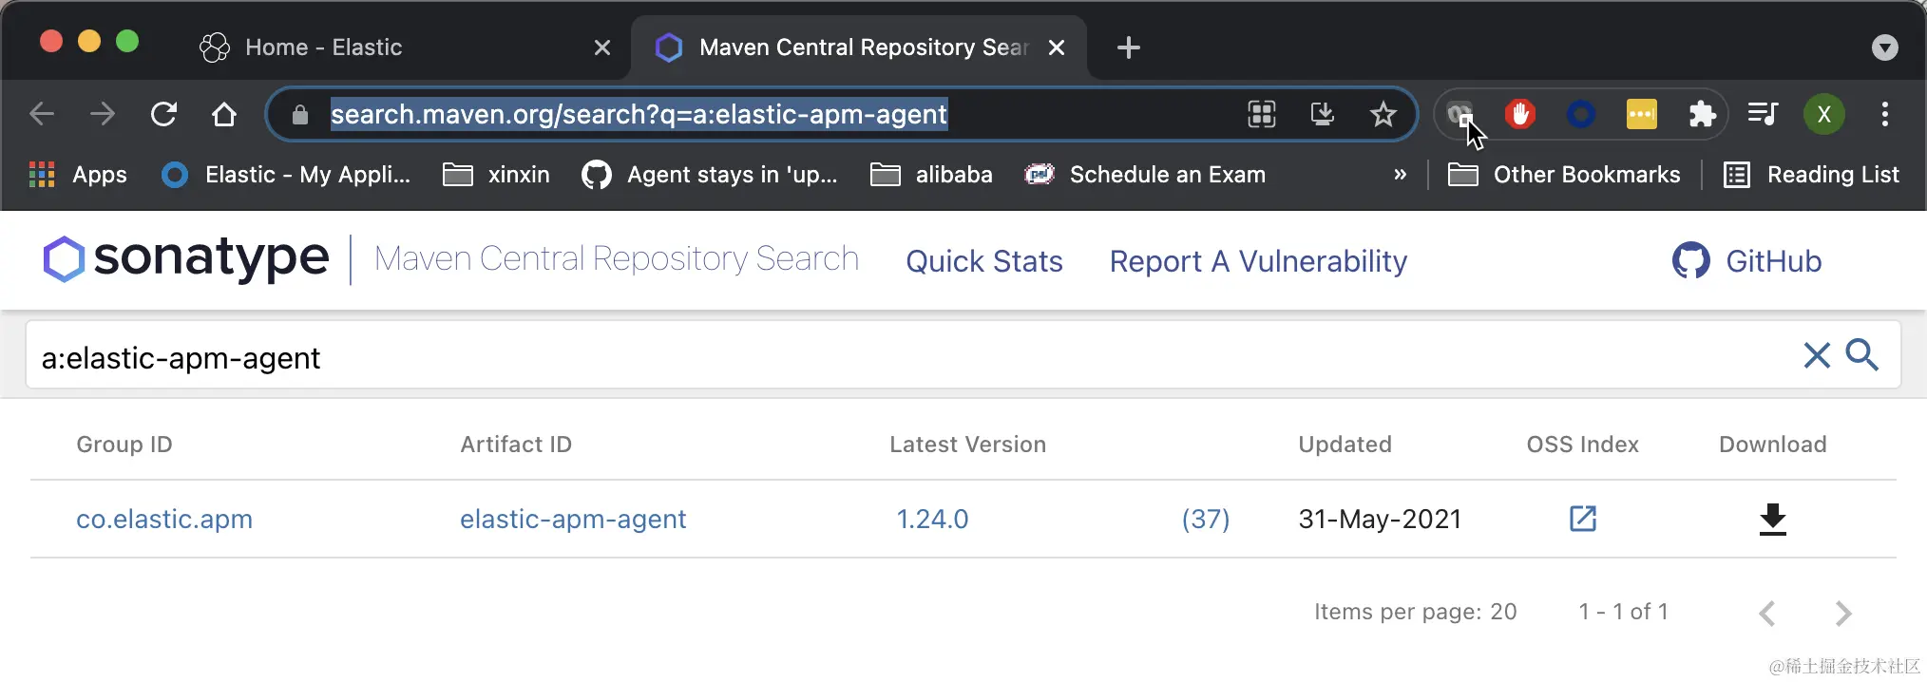This screenshot has height=682, width=1927.
Task: Click the download arrow icon for elastic-apm-agent
Action: (1772, 519)
